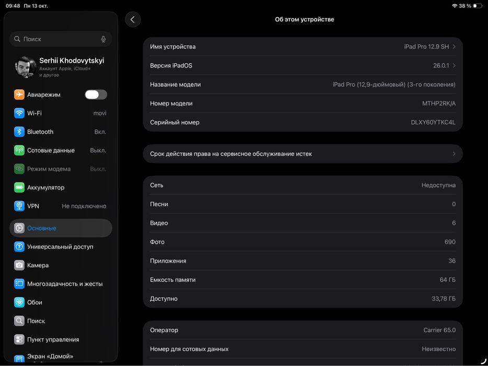This screenshot has height=366, width=488.
Task: Tap the Поиск gray magnifier sidebar icon
Action: (19, 321)
